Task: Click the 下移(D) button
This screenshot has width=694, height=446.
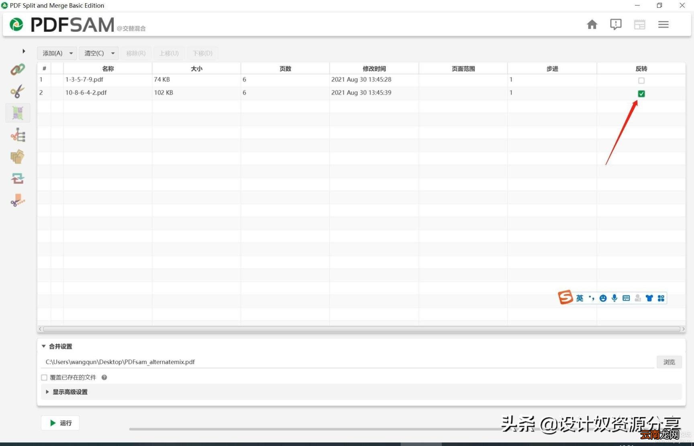Action: click(202, 53)
